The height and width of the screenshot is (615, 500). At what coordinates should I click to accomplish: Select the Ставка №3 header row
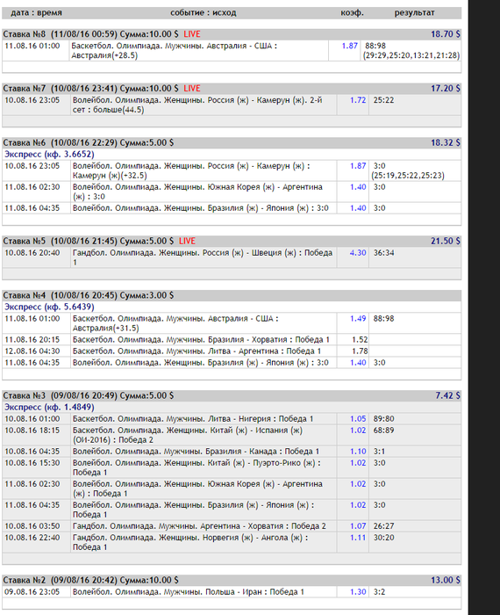tap(232, 395)
